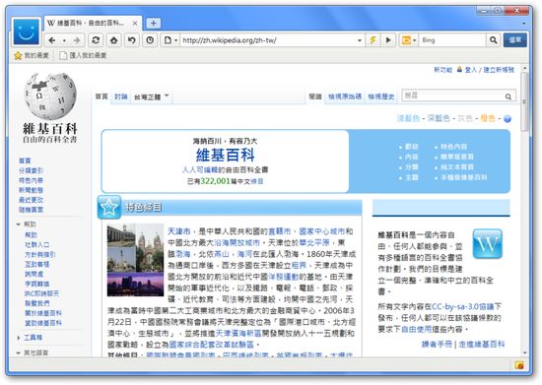Go back with the browser back arrow

(x=52, y=40)
